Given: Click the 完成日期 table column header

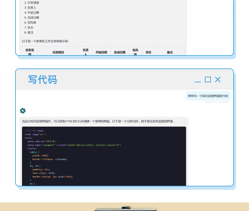Looking at the screenshot, I should click(119, 52).
